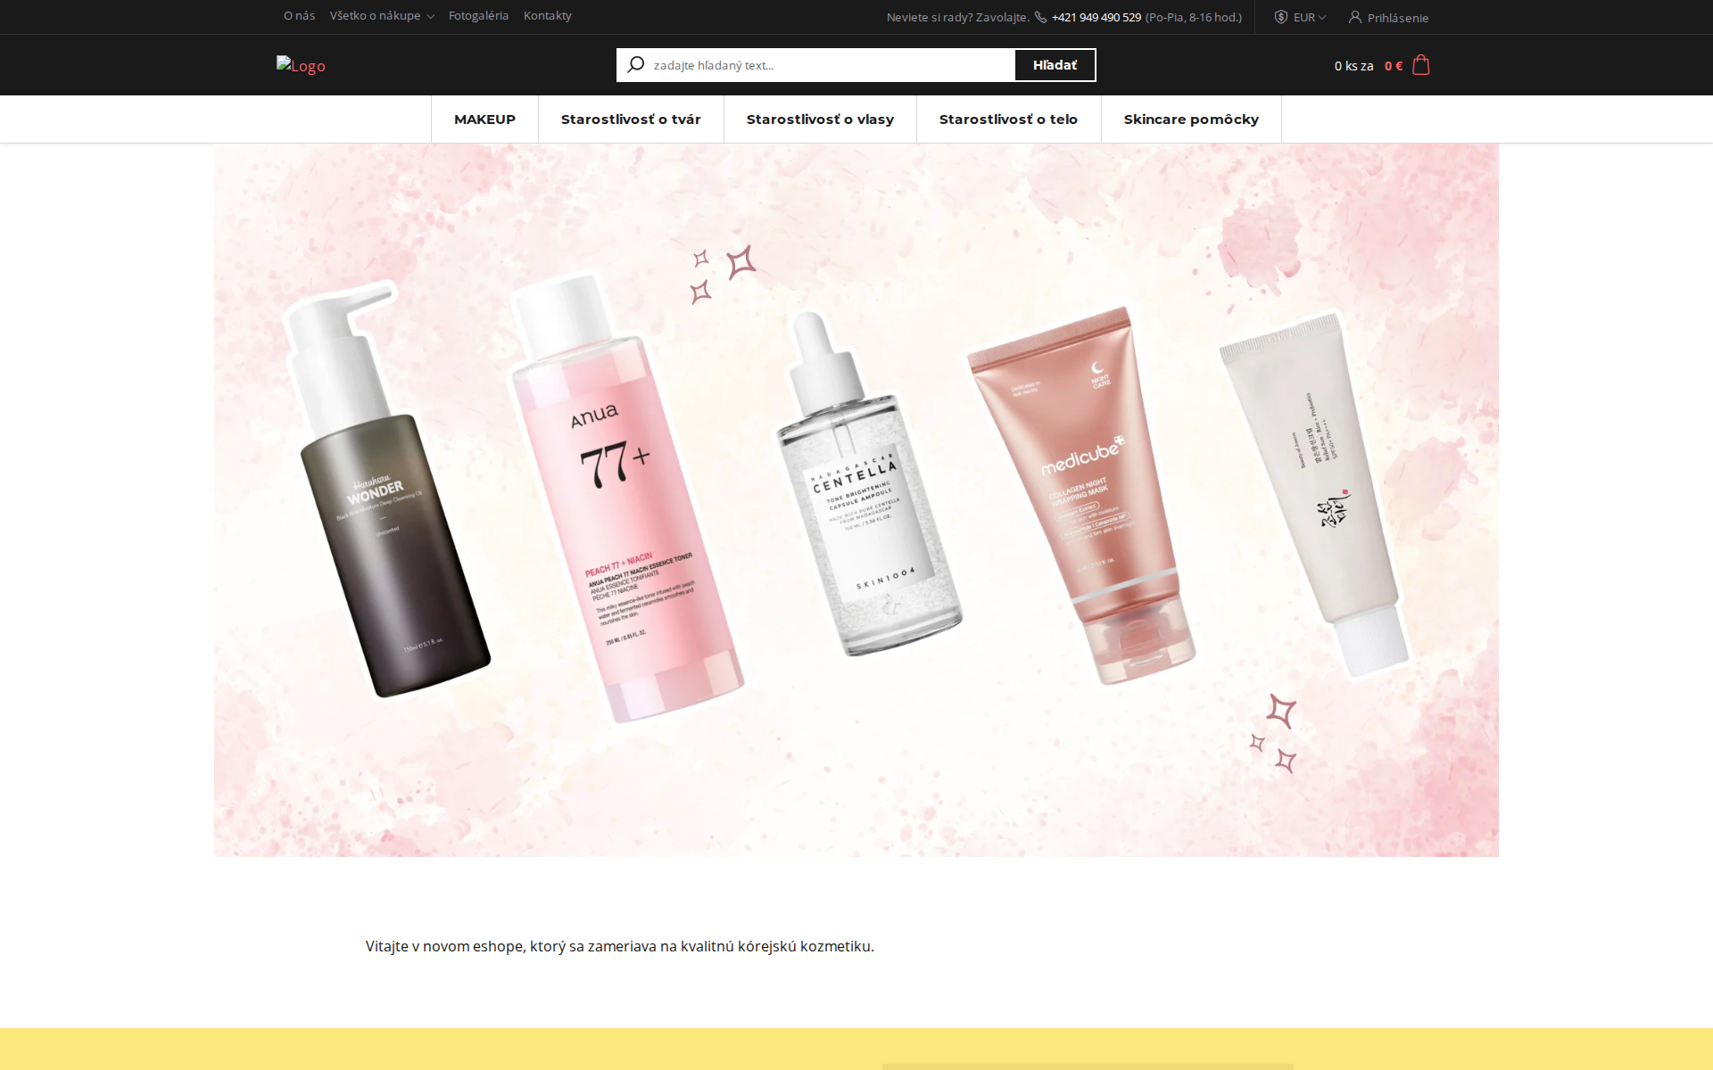
Task: Click the phone handset icon
Action: 1040,17
